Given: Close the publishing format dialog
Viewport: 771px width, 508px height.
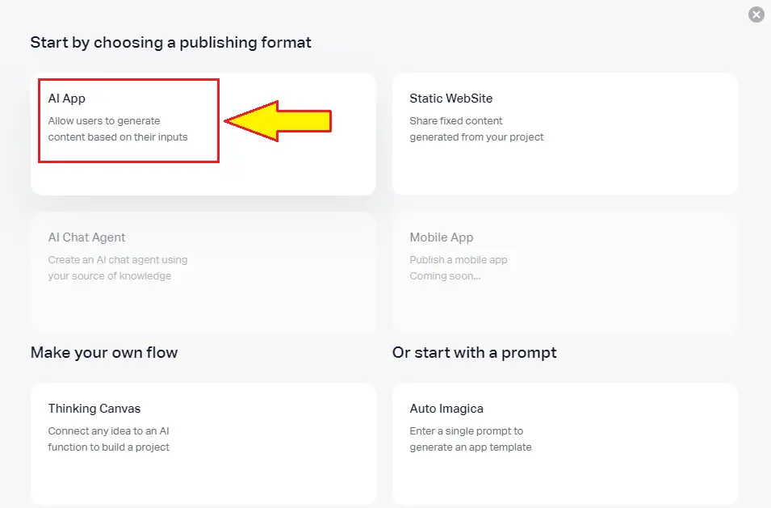Looking at the screenshot, I should (756, 15).
